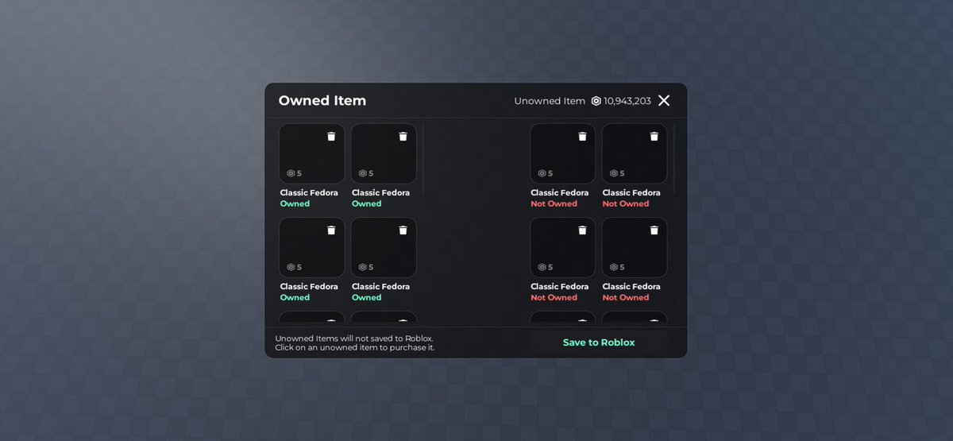Remove the third Owned Classic Fedora with trash icon

[331, 230]
